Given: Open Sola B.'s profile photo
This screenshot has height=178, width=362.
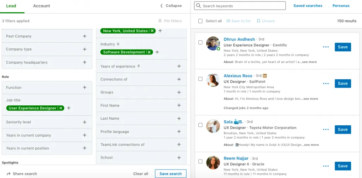Looking at the screenshot, I should tap(213, 126).
